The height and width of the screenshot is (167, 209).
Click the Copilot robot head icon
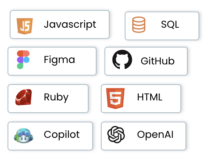coord(24,136)
